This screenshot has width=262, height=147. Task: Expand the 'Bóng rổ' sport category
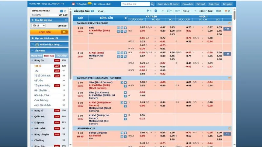click(39, 110)
